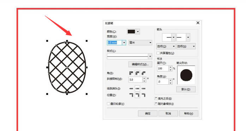The width and height of the screenshot is (246, 131).
Task: Increase calligraphy 角度 with up arrow
Action: [170, 80]
